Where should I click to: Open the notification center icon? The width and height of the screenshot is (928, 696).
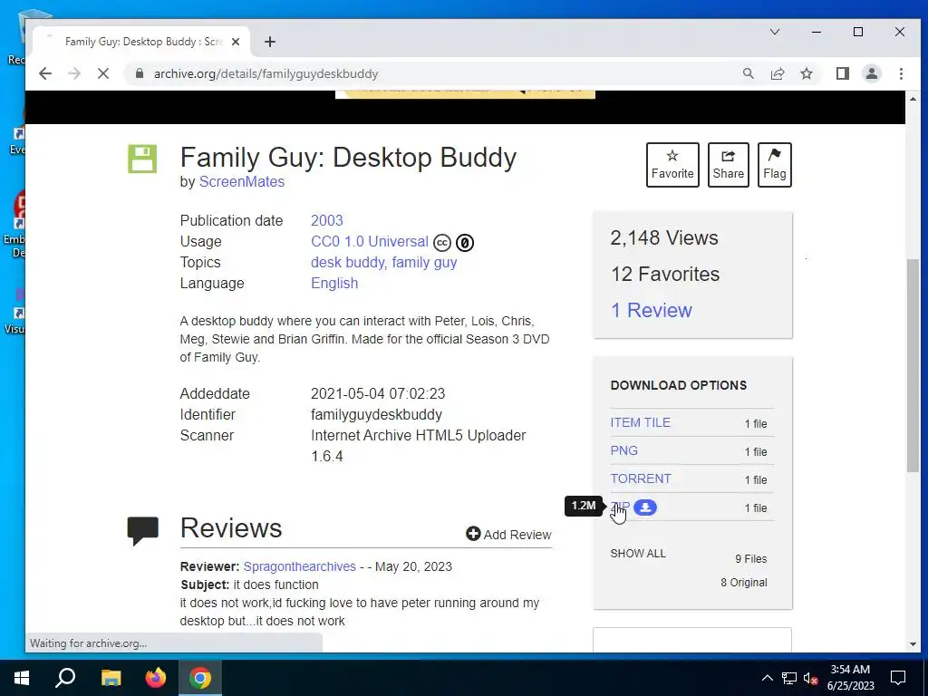pos(898,678)
